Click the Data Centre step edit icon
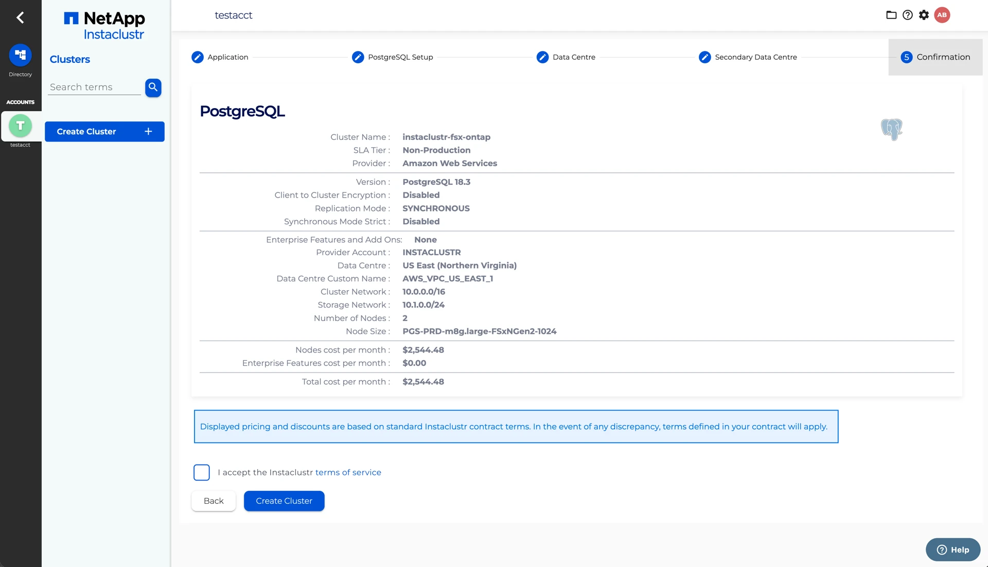988x567 pixels. [x=542, y=57]
